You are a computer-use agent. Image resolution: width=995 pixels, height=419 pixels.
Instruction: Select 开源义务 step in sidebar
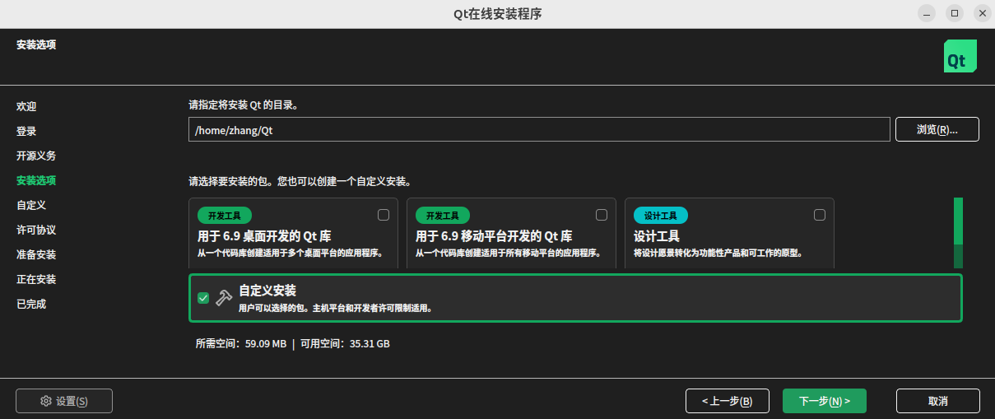pos(36,156)
